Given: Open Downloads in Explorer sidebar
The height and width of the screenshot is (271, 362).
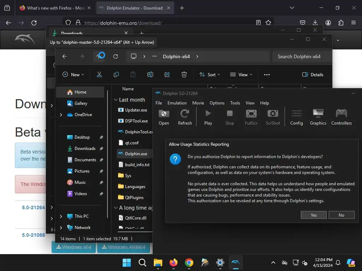Looking at the screenshot, I should (x=80, y=149).
